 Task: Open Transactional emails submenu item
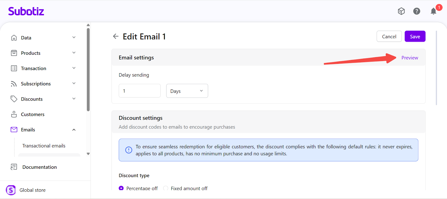click(44, 146)
